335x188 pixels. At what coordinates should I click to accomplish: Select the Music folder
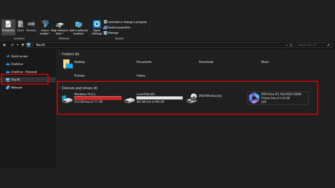tap(265, 62)
